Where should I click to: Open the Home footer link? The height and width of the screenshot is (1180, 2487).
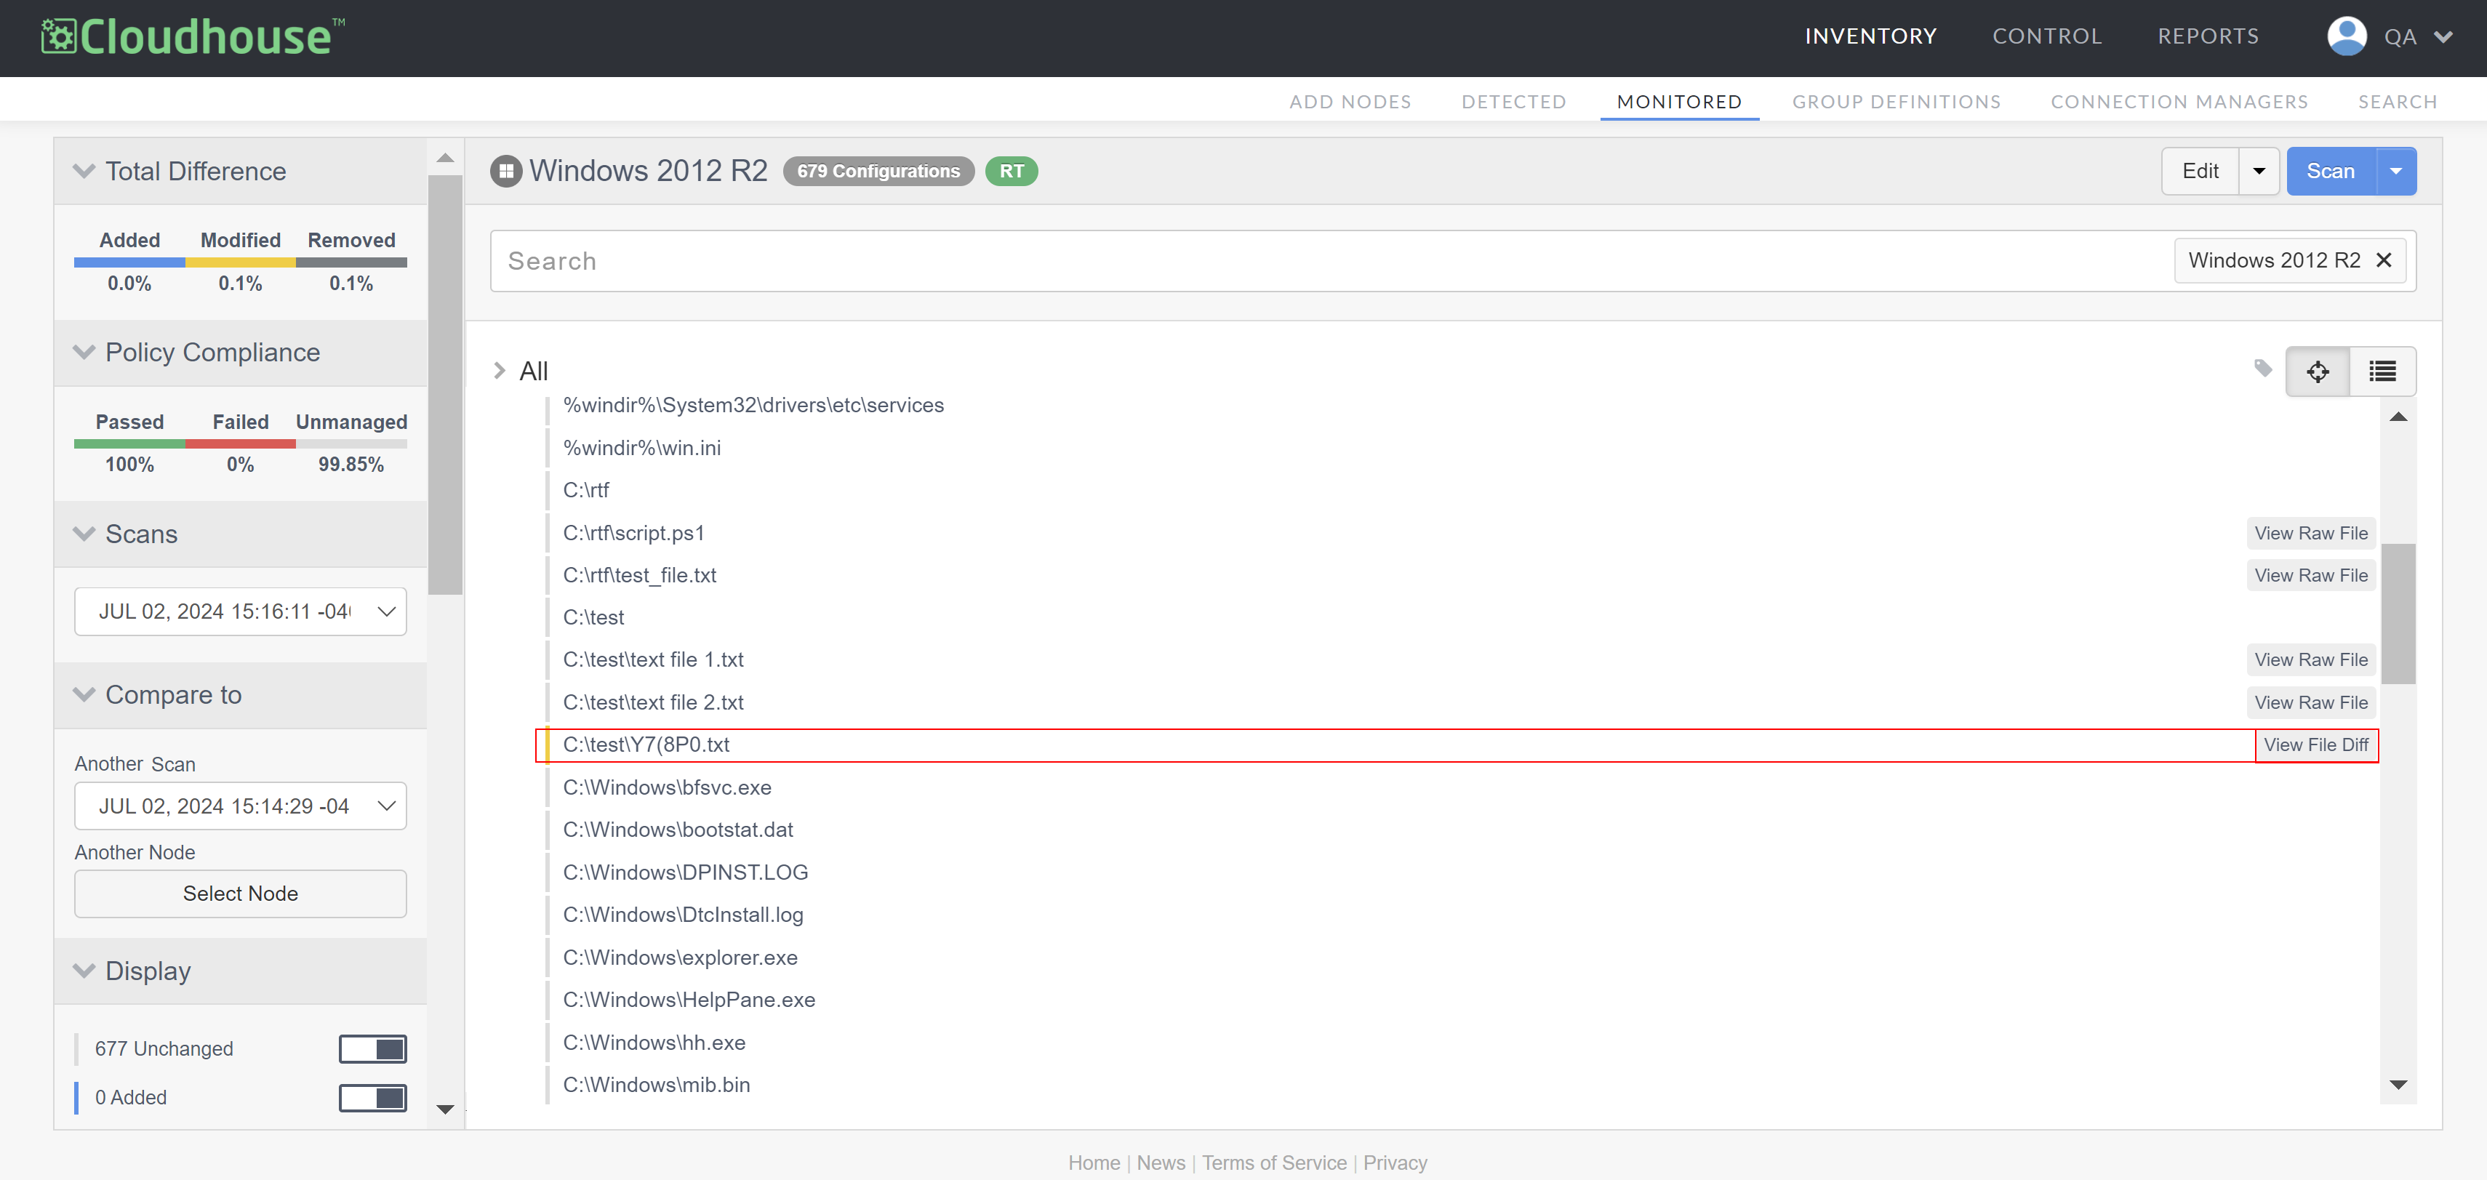1094,1163
